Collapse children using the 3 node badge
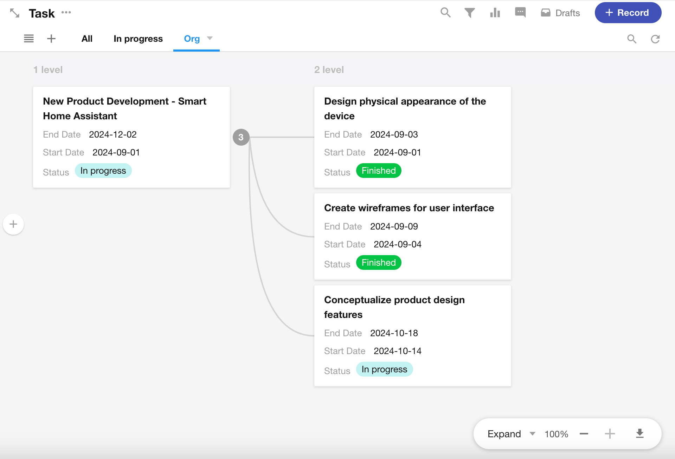This screenshot has height=459, width=675. click(x=241, y=137)
